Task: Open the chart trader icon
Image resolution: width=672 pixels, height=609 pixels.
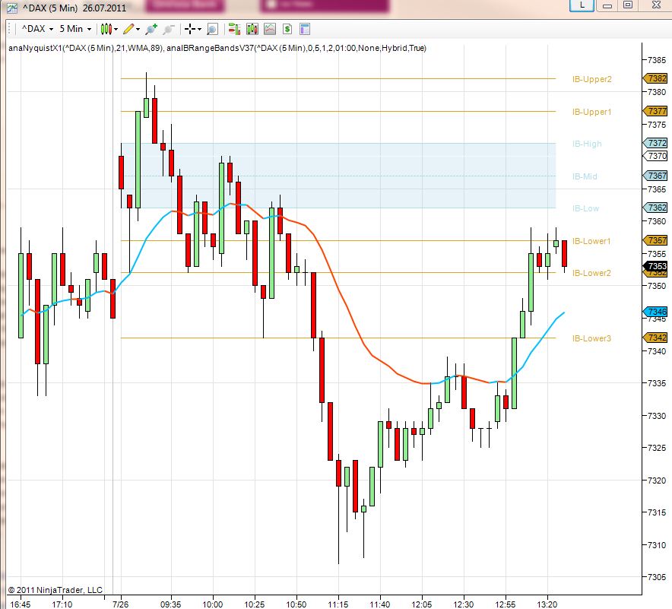Action: click(x=234, y=29)
